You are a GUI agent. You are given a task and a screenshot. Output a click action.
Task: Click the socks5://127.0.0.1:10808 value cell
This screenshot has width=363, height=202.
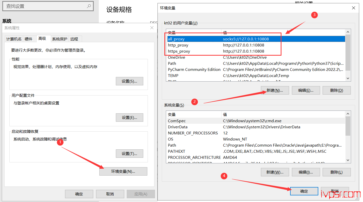[246, 39]
